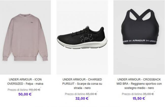Image resolution: width=165 pixels, height=107 pixels.
Task: Click the small chest logo on the sweatshirt
Action: click(x=32, y=22)
